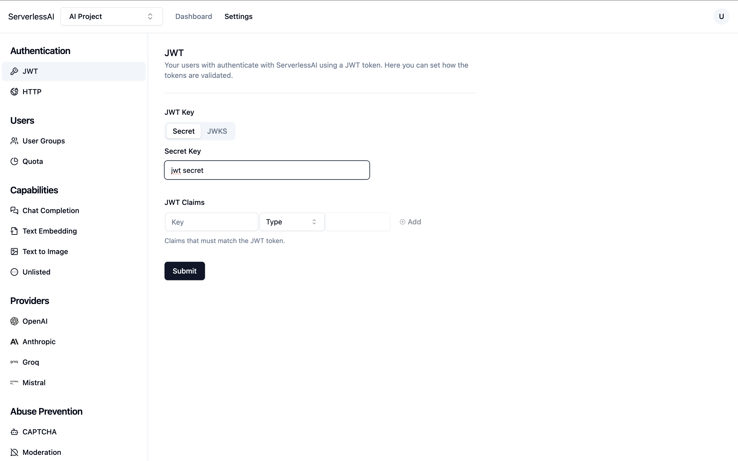Click the Add JWT claim button
738x461 pixels.
(x=410, y=222)
